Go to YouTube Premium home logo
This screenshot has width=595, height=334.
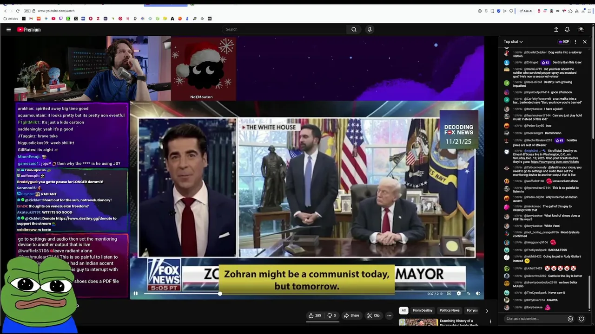point(29,29)
